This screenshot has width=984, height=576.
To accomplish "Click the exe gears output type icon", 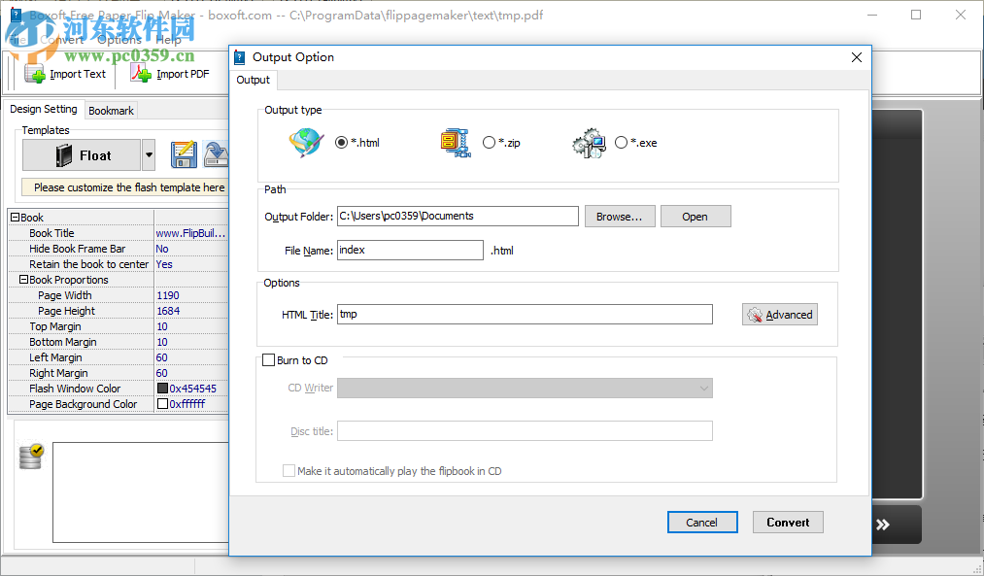I will point(589,143).
